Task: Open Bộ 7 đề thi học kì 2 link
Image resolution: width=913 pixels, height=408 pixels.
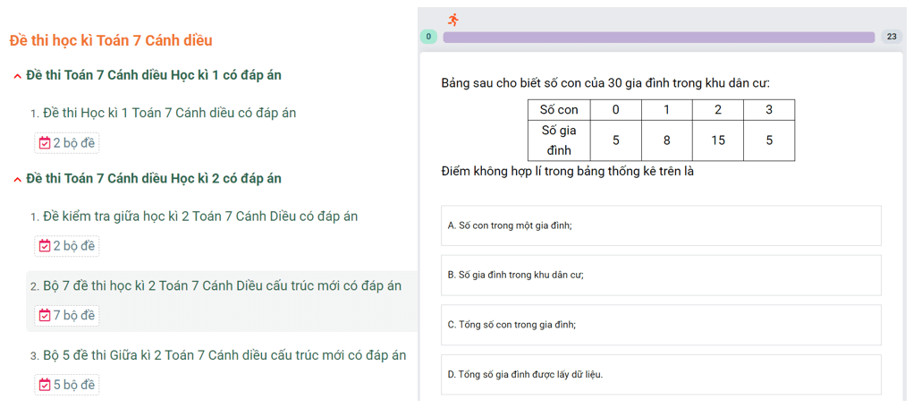Action: 223,286
